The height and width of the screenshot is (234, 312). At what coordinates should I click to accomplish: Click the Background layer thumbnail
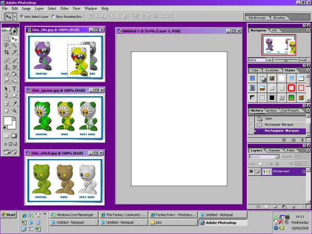(267, 172)
